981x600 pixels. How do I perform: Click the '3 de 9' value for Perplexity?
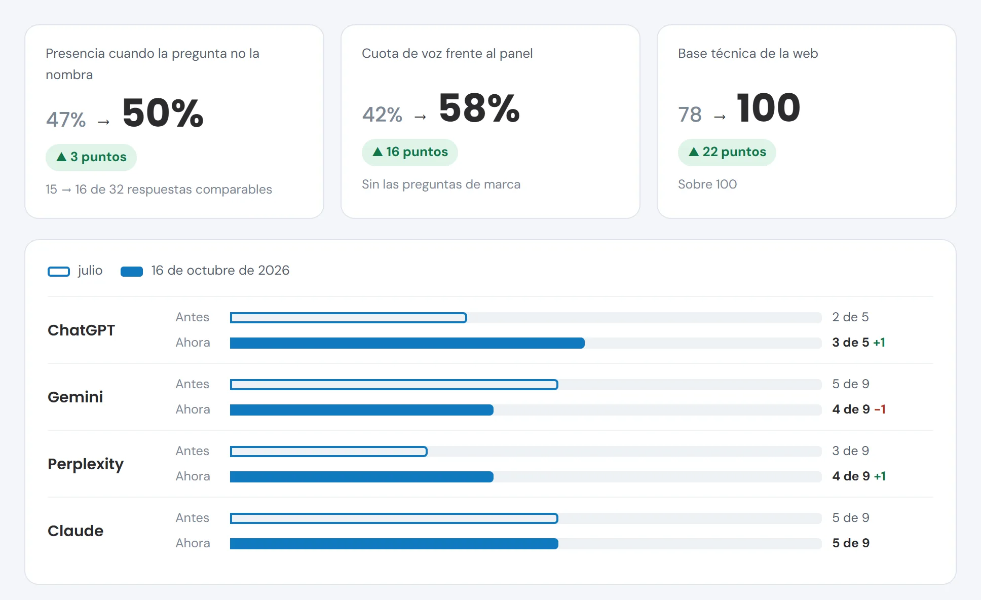(x=851, y=451)
